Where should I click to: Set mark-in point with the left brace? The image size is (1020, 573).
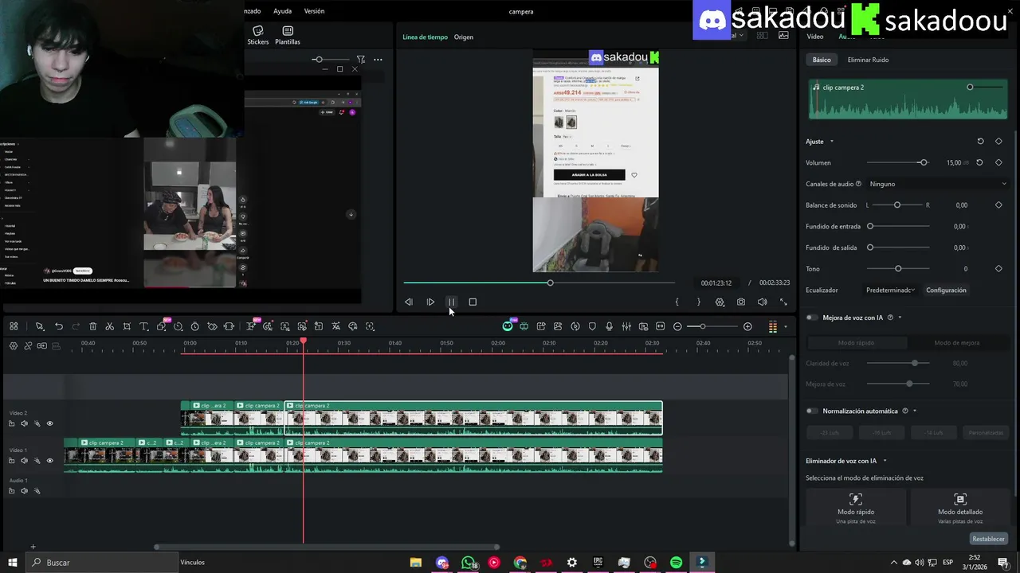pyautogui.click(x=677, y=302)
